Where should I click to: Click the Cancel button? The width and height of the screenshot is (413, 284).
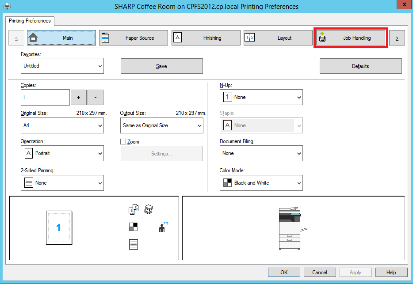[320, 273]
